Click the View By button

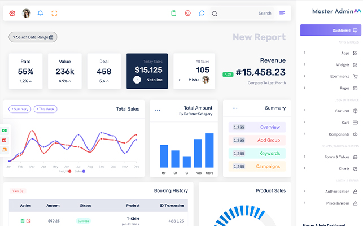(x=18, y=191)
